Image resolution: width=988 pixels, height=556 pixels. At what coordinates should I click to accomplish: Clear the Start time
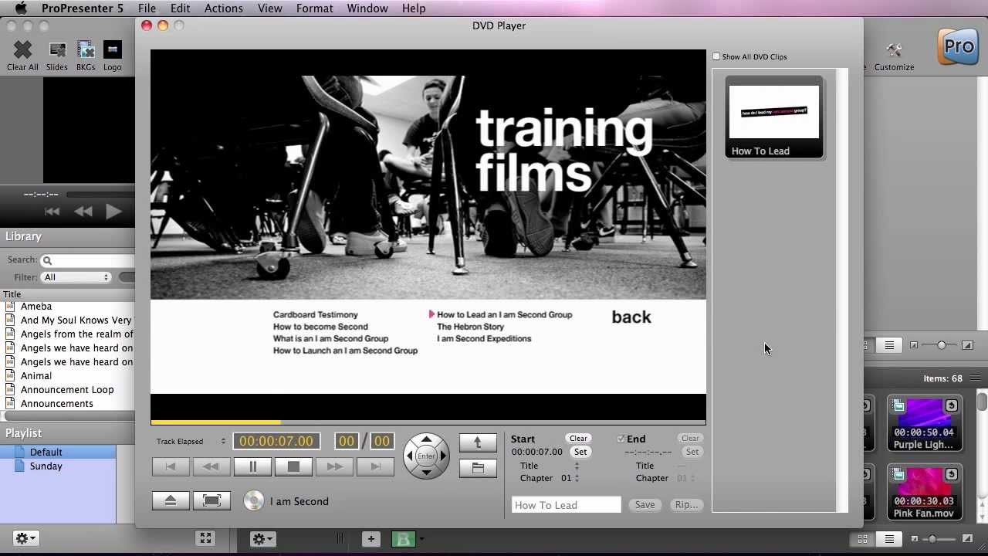578,439
